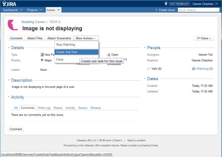222x157 pixels.
Task: Click the Open status icon
Action: 109,55
